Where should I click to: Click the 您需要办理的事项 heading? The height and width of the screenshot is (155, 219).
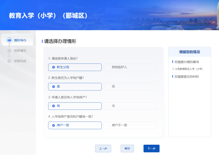(187, 62)
